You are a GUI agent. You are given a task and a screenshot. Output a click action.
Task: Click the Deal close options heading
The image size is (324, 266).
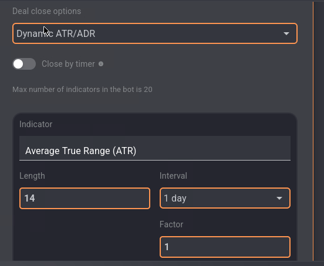47,11
